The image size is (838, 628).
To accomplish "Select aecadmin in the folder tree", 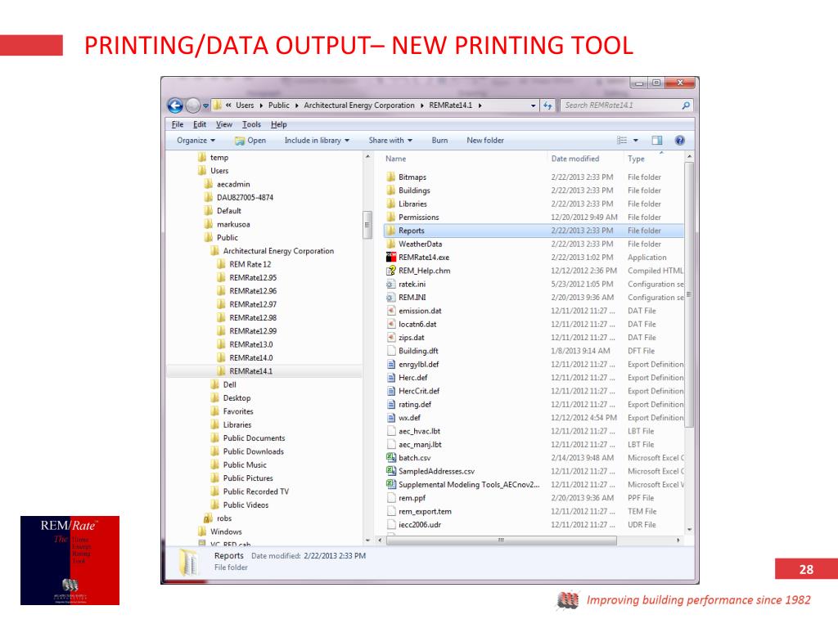I will (228, 184).
